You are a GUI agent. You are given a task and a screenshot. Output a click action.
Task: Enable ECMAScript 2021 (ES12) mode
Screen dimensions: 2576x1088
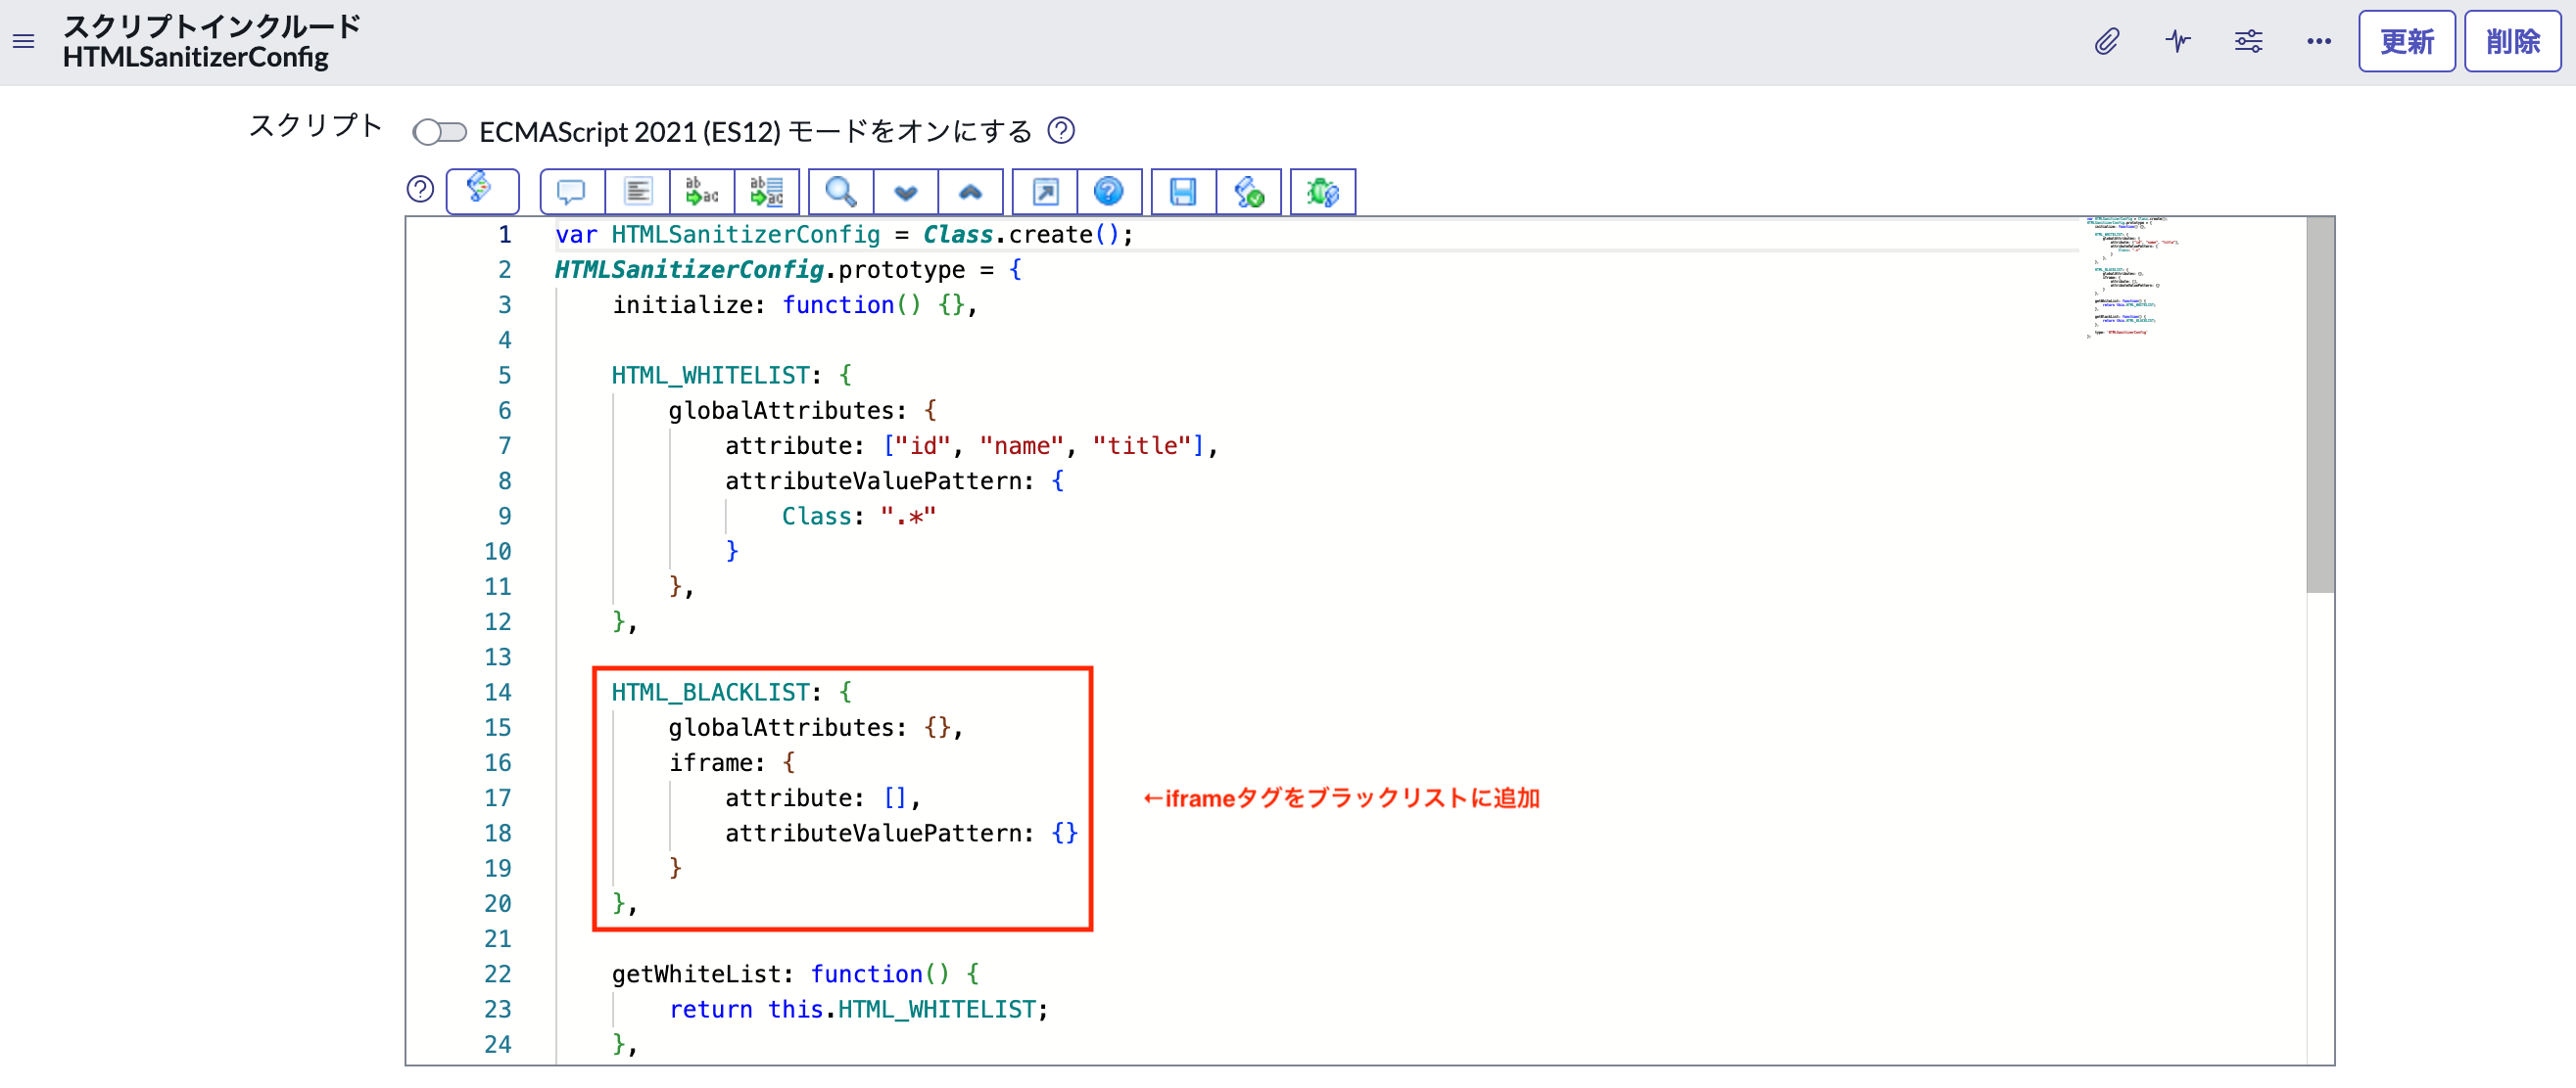[x=439, y=131]
